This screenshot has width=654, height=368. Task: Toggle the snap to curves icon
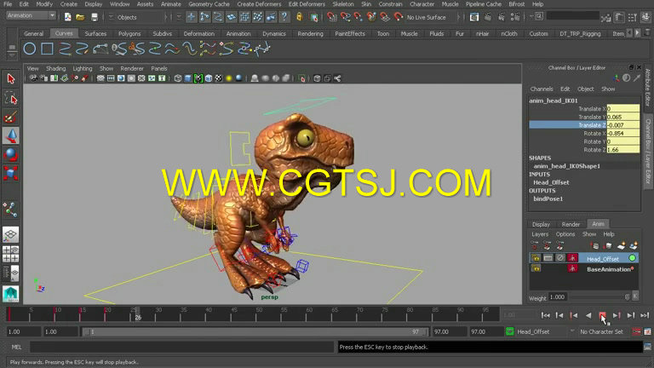pos(345,17)
